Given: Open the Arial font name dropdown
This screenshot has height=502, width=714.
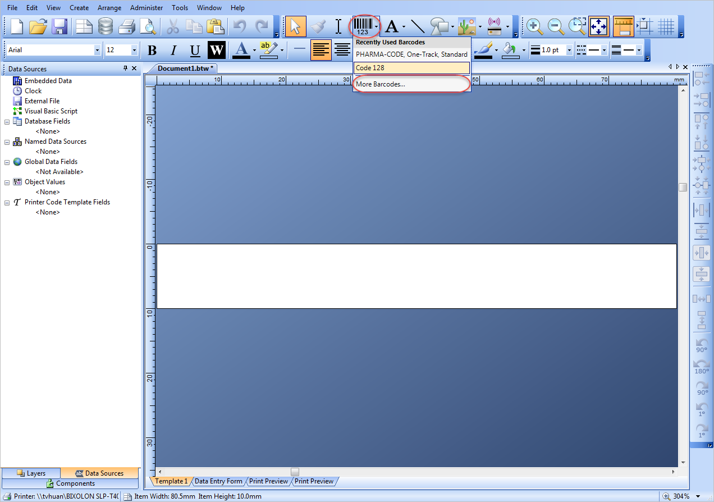Looking at the screenshot, I should click(x=97, y=50).
